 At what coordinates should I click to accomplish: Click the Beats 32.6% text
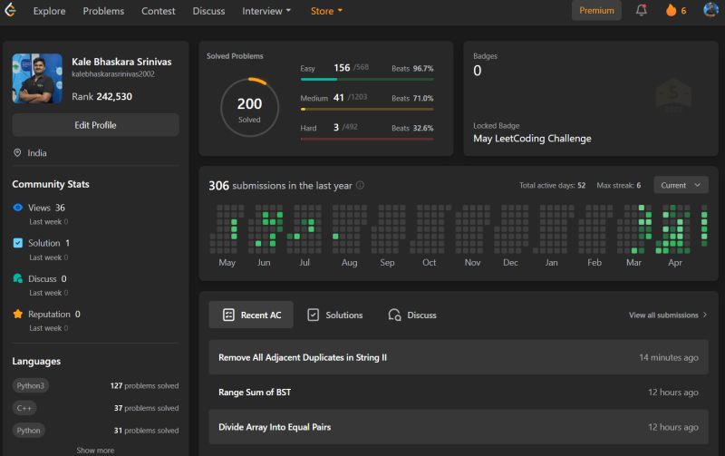click(x=412, y=128)
